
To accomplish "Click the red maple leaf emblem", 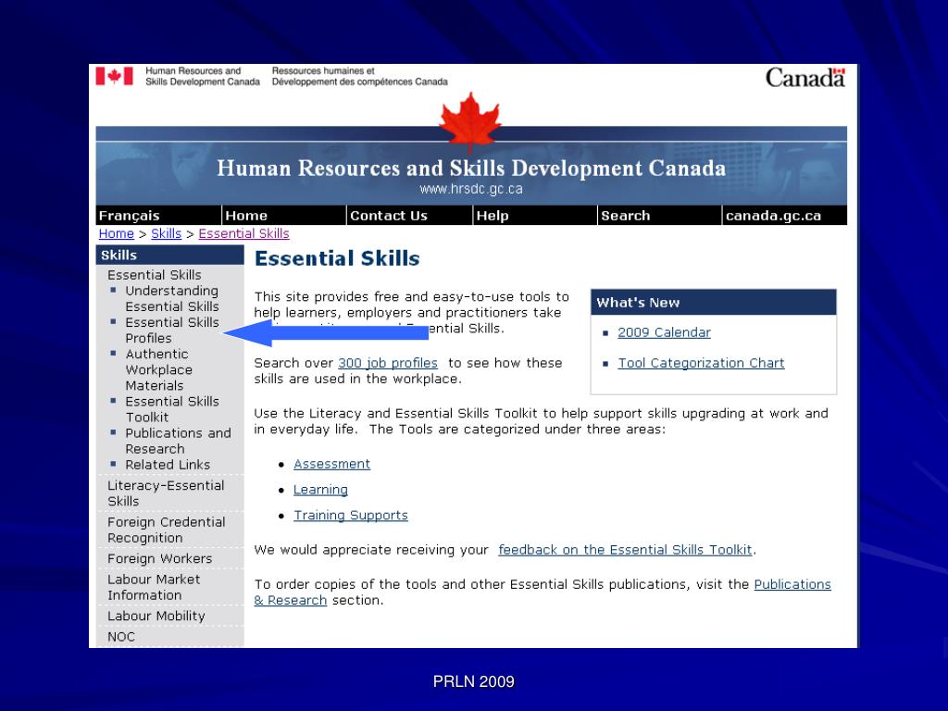I will [469, 121].
